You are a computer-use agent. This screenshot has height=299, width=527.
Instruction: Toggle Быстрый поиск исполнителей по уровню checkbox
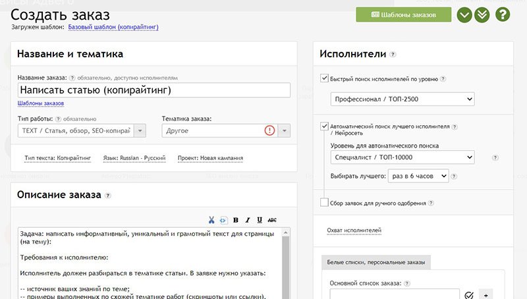324,78
